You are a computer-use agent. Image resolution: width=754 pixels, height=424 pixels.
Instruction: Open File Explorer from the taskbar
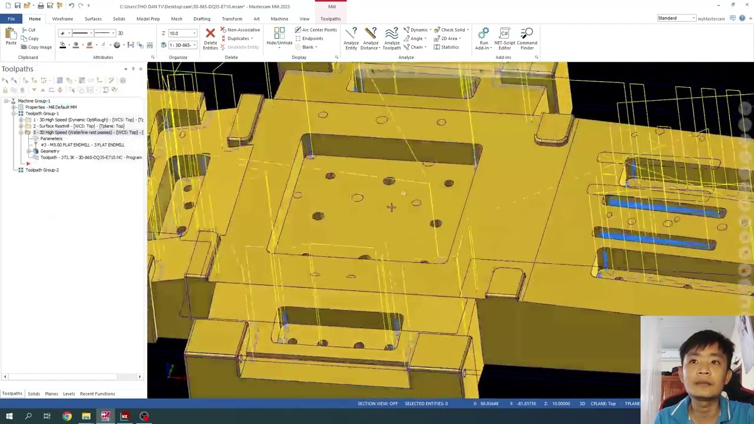coord(86,416)
